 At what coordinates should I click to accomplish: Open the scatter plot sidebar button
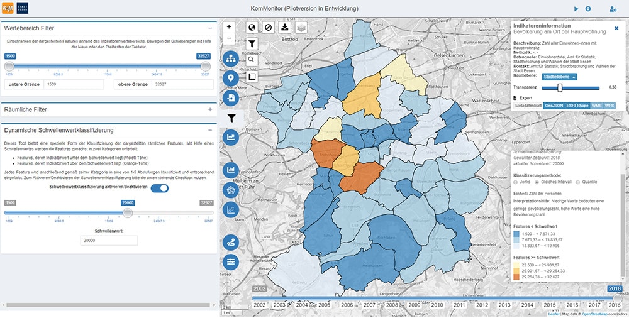point(231,209)
